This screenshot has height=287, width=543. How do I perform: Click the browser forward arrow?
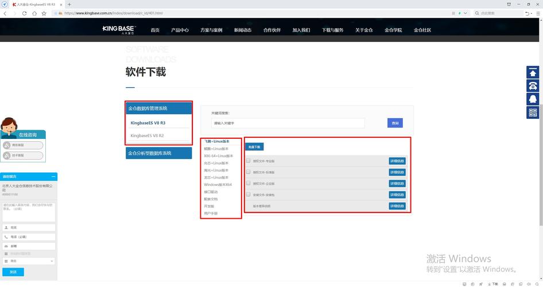tap(14, 13)
